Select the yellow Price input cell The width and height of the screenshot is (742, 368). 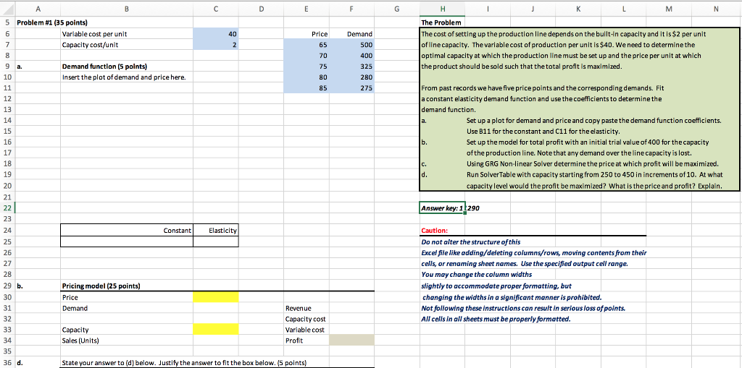216,297
